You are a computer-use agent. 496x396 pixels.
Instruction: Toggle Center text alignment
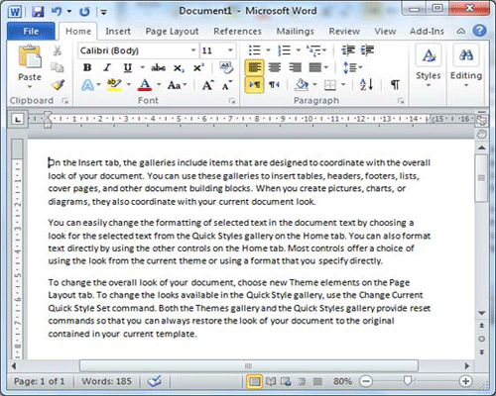click(275, 67)
